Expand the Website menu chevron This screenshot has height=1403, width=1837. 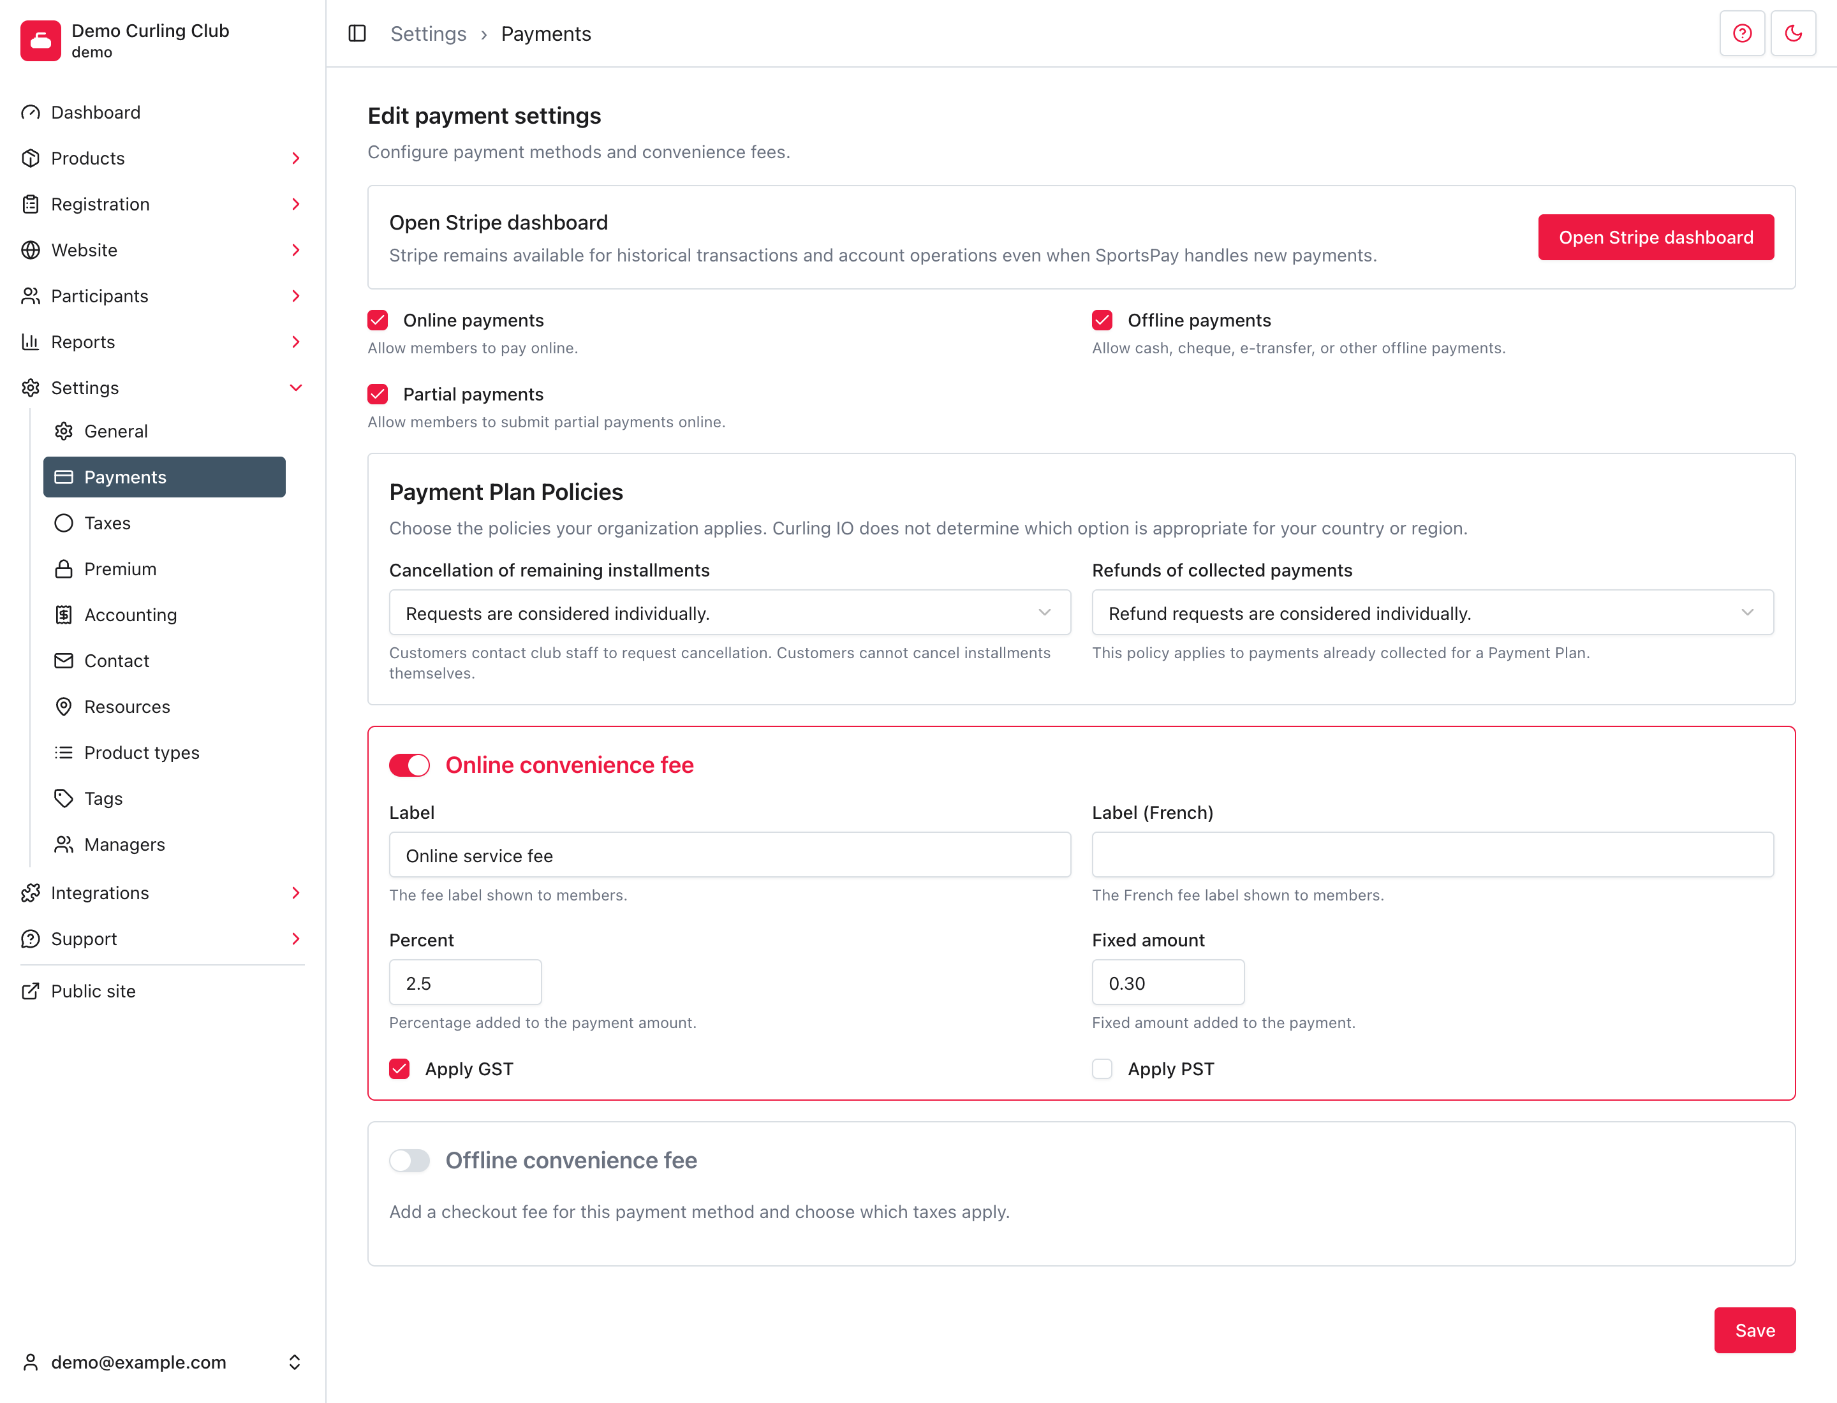pyautogui.click(x=296, y=250)
